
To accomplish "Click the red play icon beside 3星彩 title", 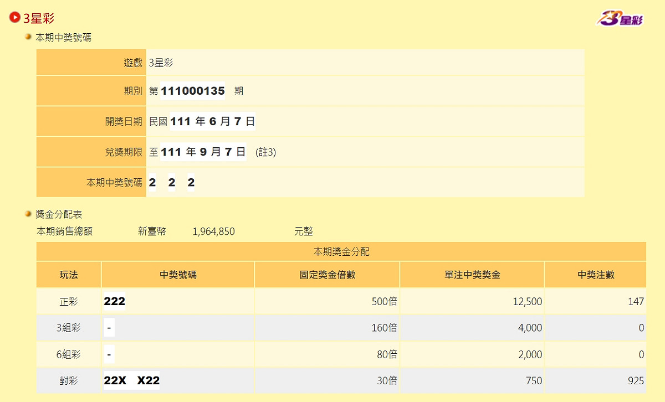I will 15,17.
